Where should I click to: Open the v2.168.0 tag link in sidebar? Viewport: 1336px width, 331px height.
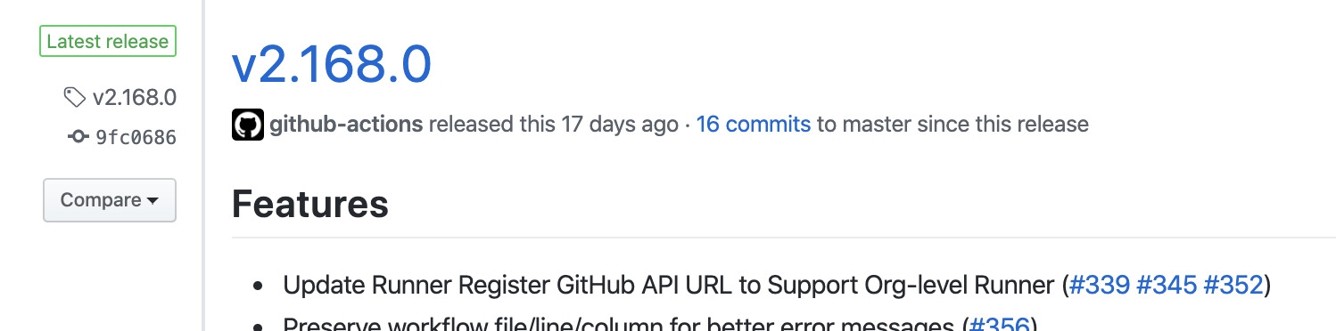(x=134, y=97)
